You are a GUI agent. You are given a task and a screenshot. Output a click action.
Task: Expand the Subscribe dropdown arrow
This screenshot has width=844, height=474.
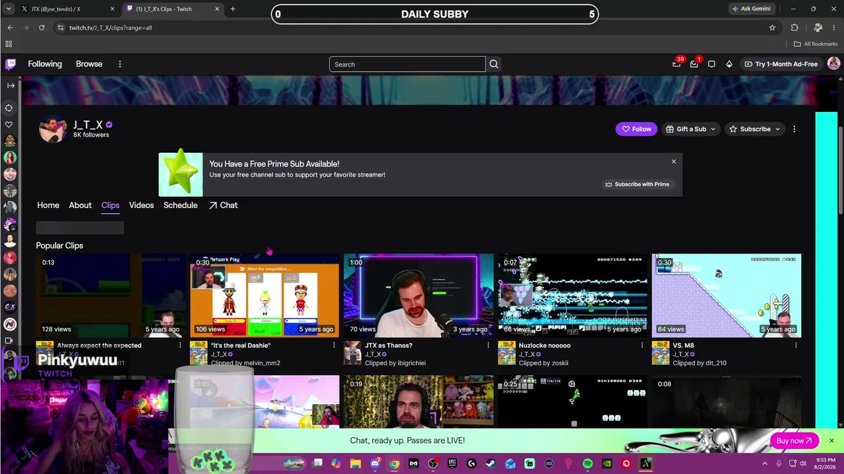(x=777, y=129)
